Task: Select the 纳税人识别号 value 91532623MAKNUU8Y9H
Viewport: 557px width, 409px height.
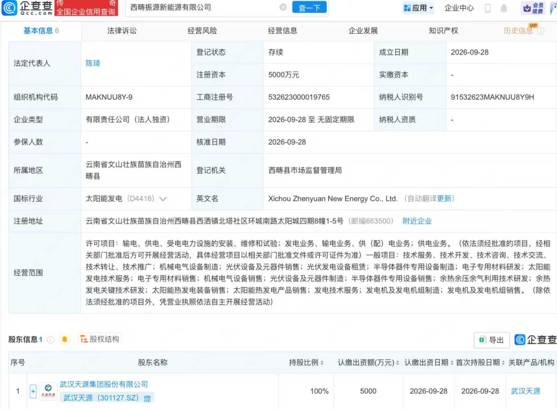Action: coord(493,97)
